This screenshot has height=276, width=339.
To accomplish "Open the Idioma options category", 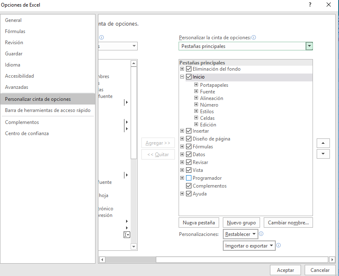I will (12, 65).
